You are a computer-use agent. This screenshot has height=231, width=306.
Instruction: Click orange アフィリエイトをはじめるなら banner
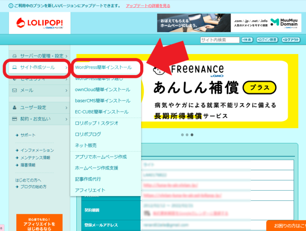[39, 222]
